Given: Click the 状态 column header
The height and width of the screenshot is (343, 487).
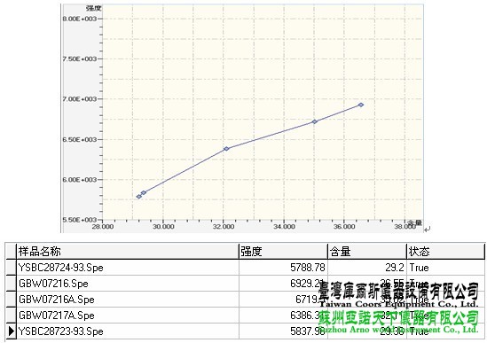Looking at the screenshot, I should [x=445, y=251].
